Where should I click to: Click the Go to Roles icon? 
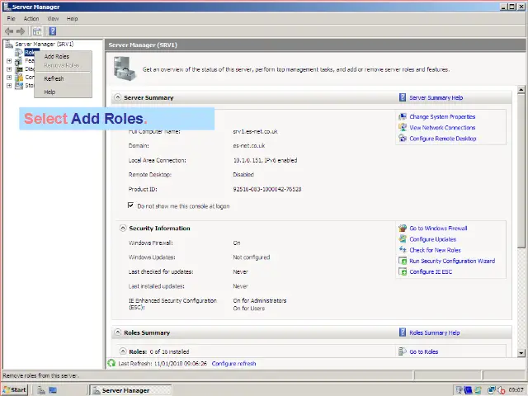pos(403,351)
